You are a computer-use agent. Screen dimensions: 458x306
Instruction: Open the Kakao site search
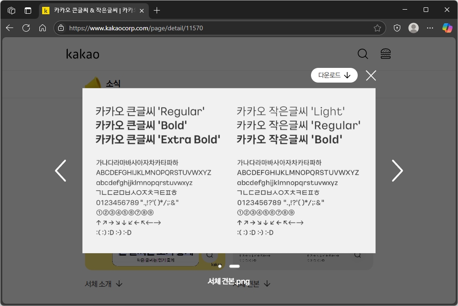(362, 54)
